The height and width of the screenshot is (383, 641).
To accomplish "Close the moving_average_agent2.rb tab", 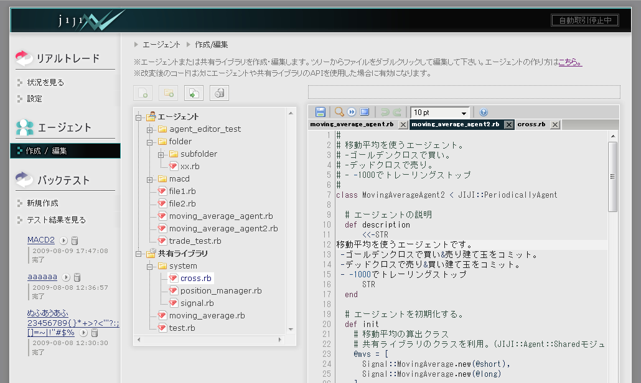I will 509,124.
